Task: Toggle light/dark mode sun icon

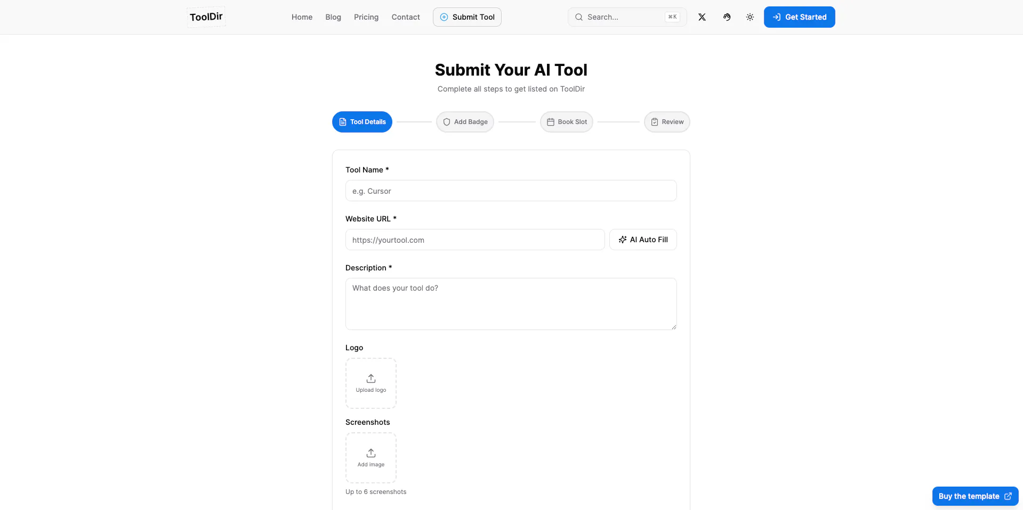Action: pos(750,17)
